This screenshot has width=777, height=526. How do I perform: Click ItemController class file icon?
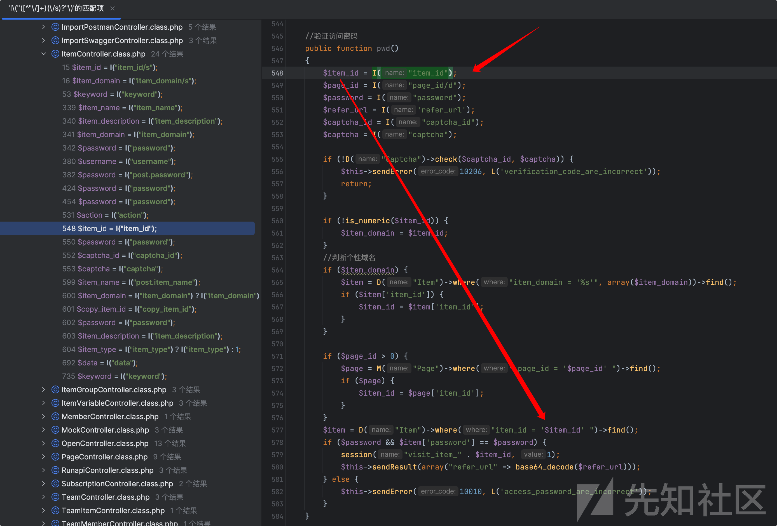click(x=55, y=54)
